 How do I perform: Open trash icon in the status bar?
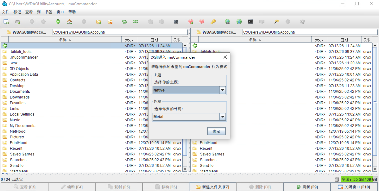[336, 179]
